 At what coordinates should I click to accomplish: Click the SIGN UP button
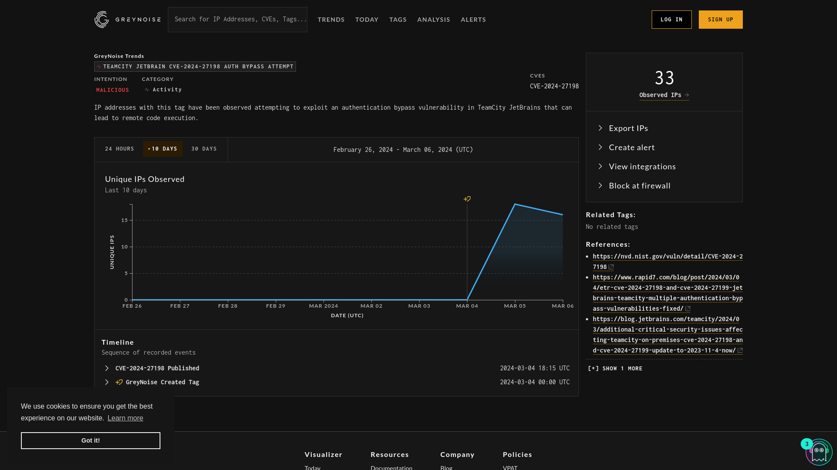click(721, 20)
